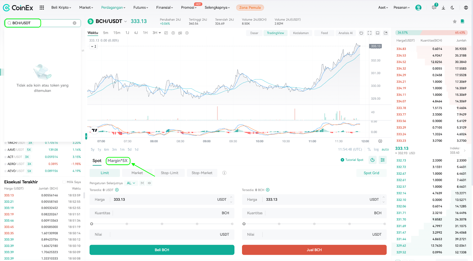Open trading preferences sliders icon

(x=383, y=160)
